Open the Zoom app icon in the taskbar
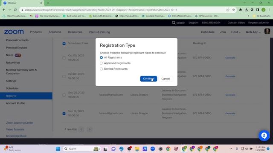273x153 pixels. point(153,149)
